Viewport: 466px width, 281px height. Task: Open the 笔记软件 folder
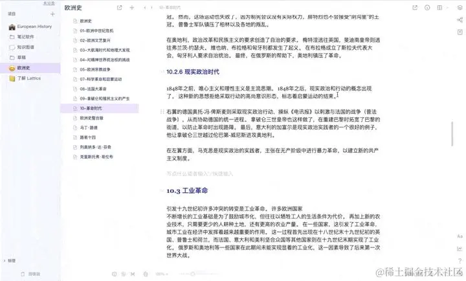[22, 37]
